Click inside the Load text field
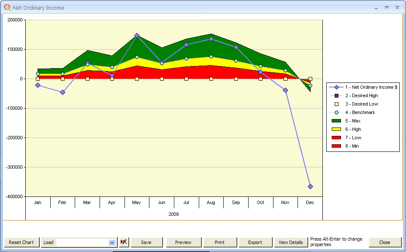The width and height of the screenshot is (406, 252). [82, 242]
